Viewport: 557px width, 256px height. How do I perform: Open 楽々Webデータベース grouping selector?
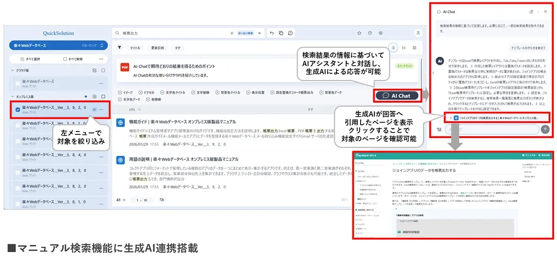(x=58, y=46)
